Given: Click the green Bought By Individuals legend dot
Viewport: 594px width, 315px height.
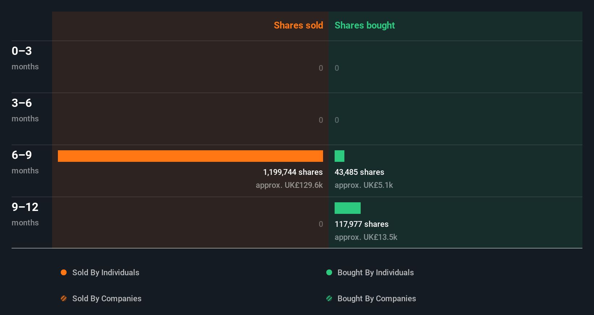Looking at the screenshot, I should [x=329, y=272].
